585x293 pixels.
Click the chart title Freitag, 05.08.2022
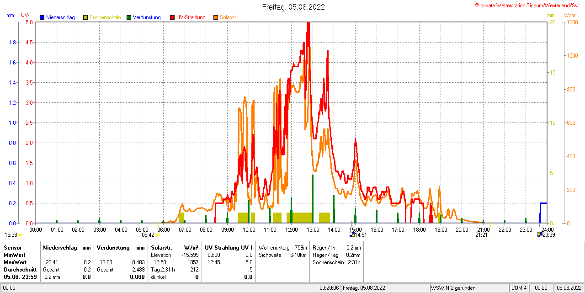pyautogui.click(x=293, y=7)
